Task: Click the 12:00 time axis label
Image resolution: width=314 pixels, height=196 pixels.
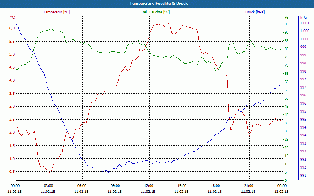Action: (x=149, y=185)
